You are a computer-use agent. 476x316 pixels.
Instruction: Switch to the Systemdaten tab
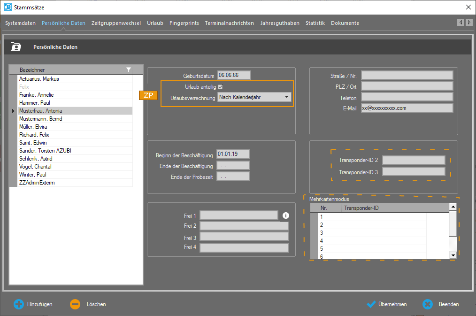point(20,23)
